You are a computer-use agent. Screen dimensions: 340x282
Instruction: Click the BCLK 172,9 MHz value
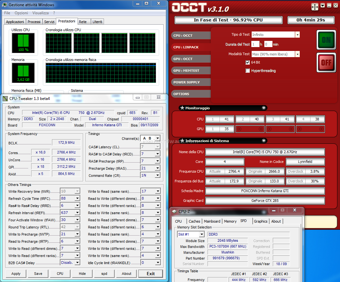click(66, 142)
